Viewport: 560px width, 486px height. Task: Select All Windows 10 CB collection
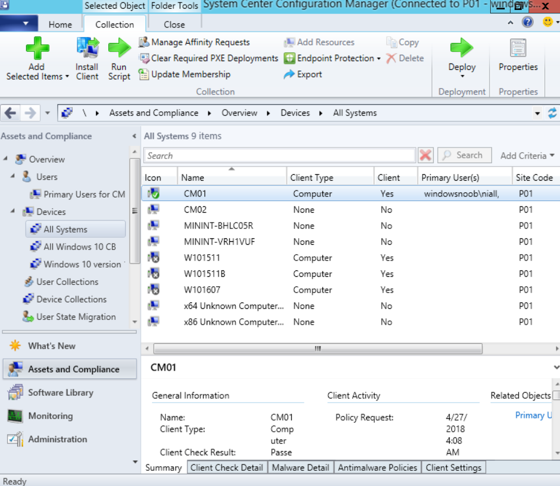(73, 246)
